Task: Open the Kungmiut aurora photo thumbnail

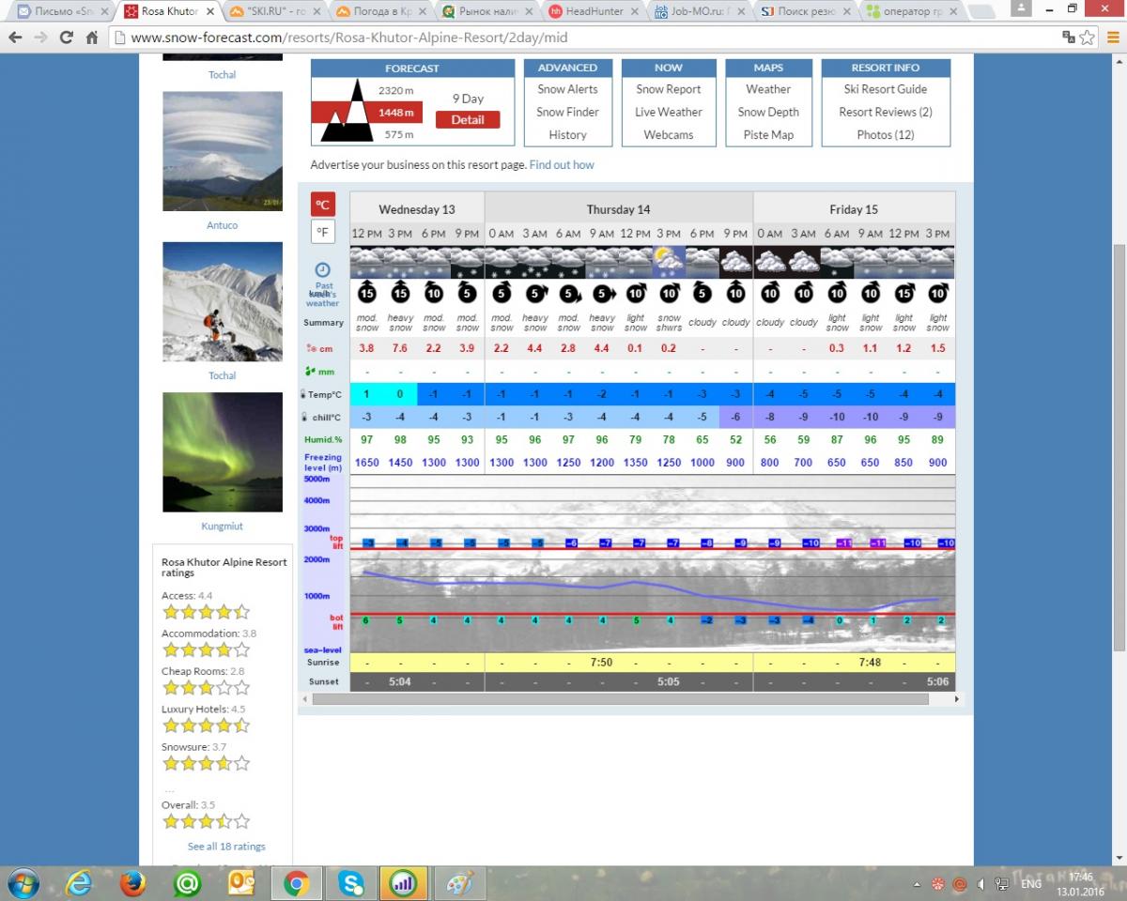Action: [x=223, y=451]
